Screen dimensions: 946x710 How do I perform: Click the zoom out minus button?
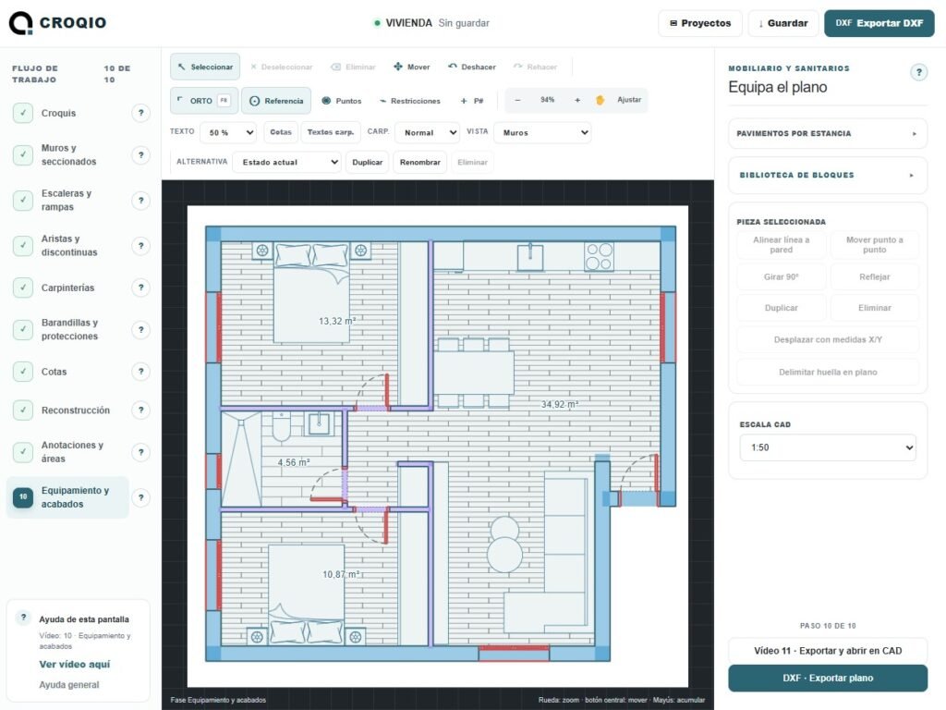[x=517, y=100]
